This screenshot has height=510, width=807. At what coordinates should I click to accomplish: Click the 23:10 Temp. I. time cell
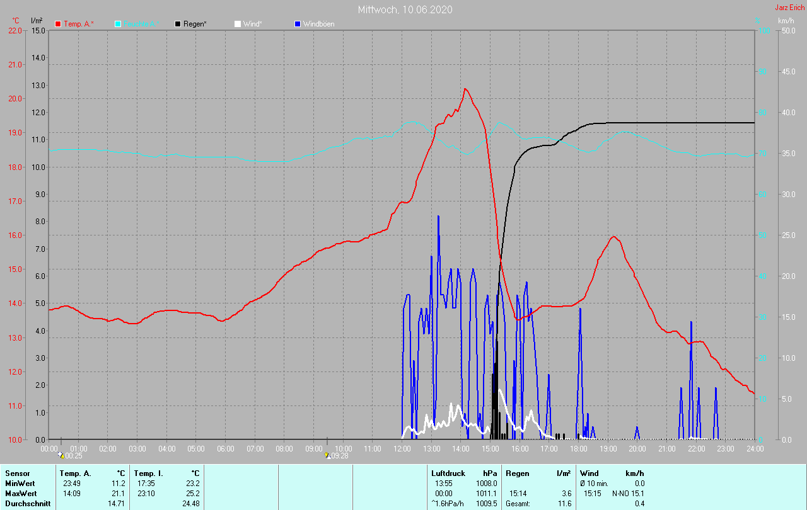146,494
